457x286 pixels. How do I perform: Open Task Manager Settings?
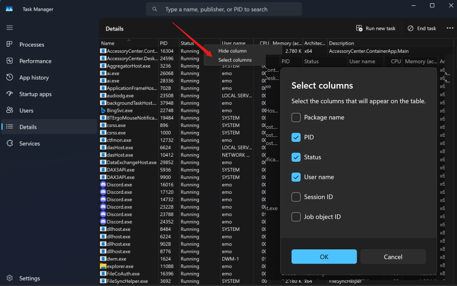click(29, 278)
